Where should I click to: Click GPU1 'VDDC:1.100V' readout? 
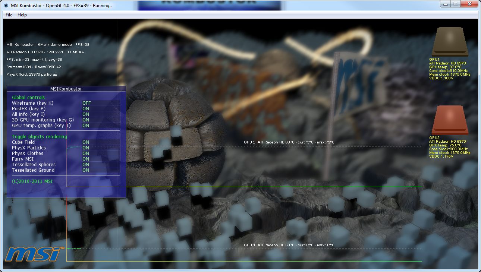[x=441, y=78]
